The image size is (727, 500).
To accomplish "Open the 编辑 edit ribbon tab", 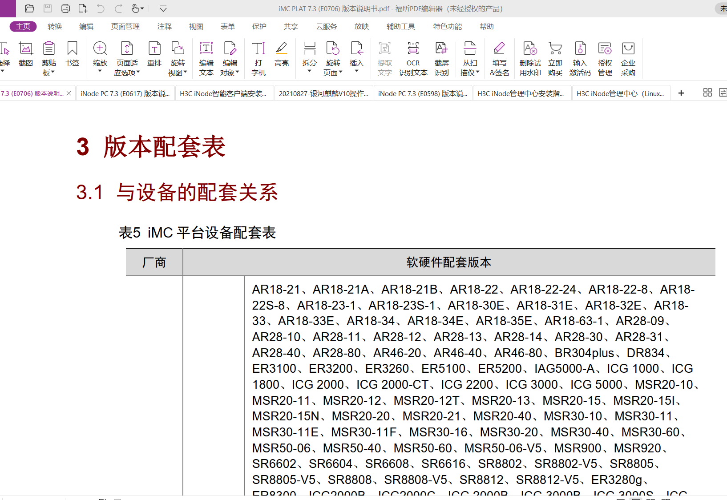I will click(86, 27).
